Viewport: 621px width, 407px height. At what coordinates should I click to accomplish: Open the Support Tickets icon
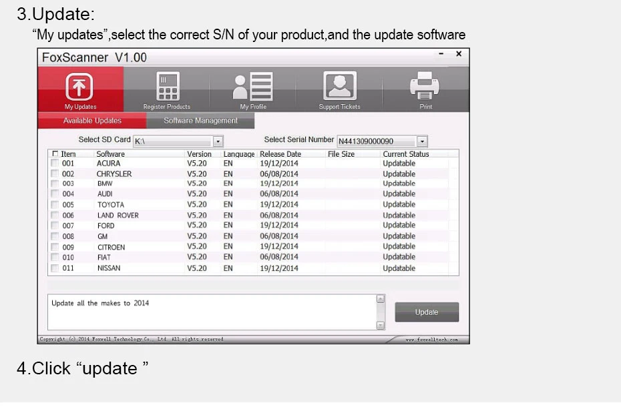pyautogui.click(x=340, y=85)
